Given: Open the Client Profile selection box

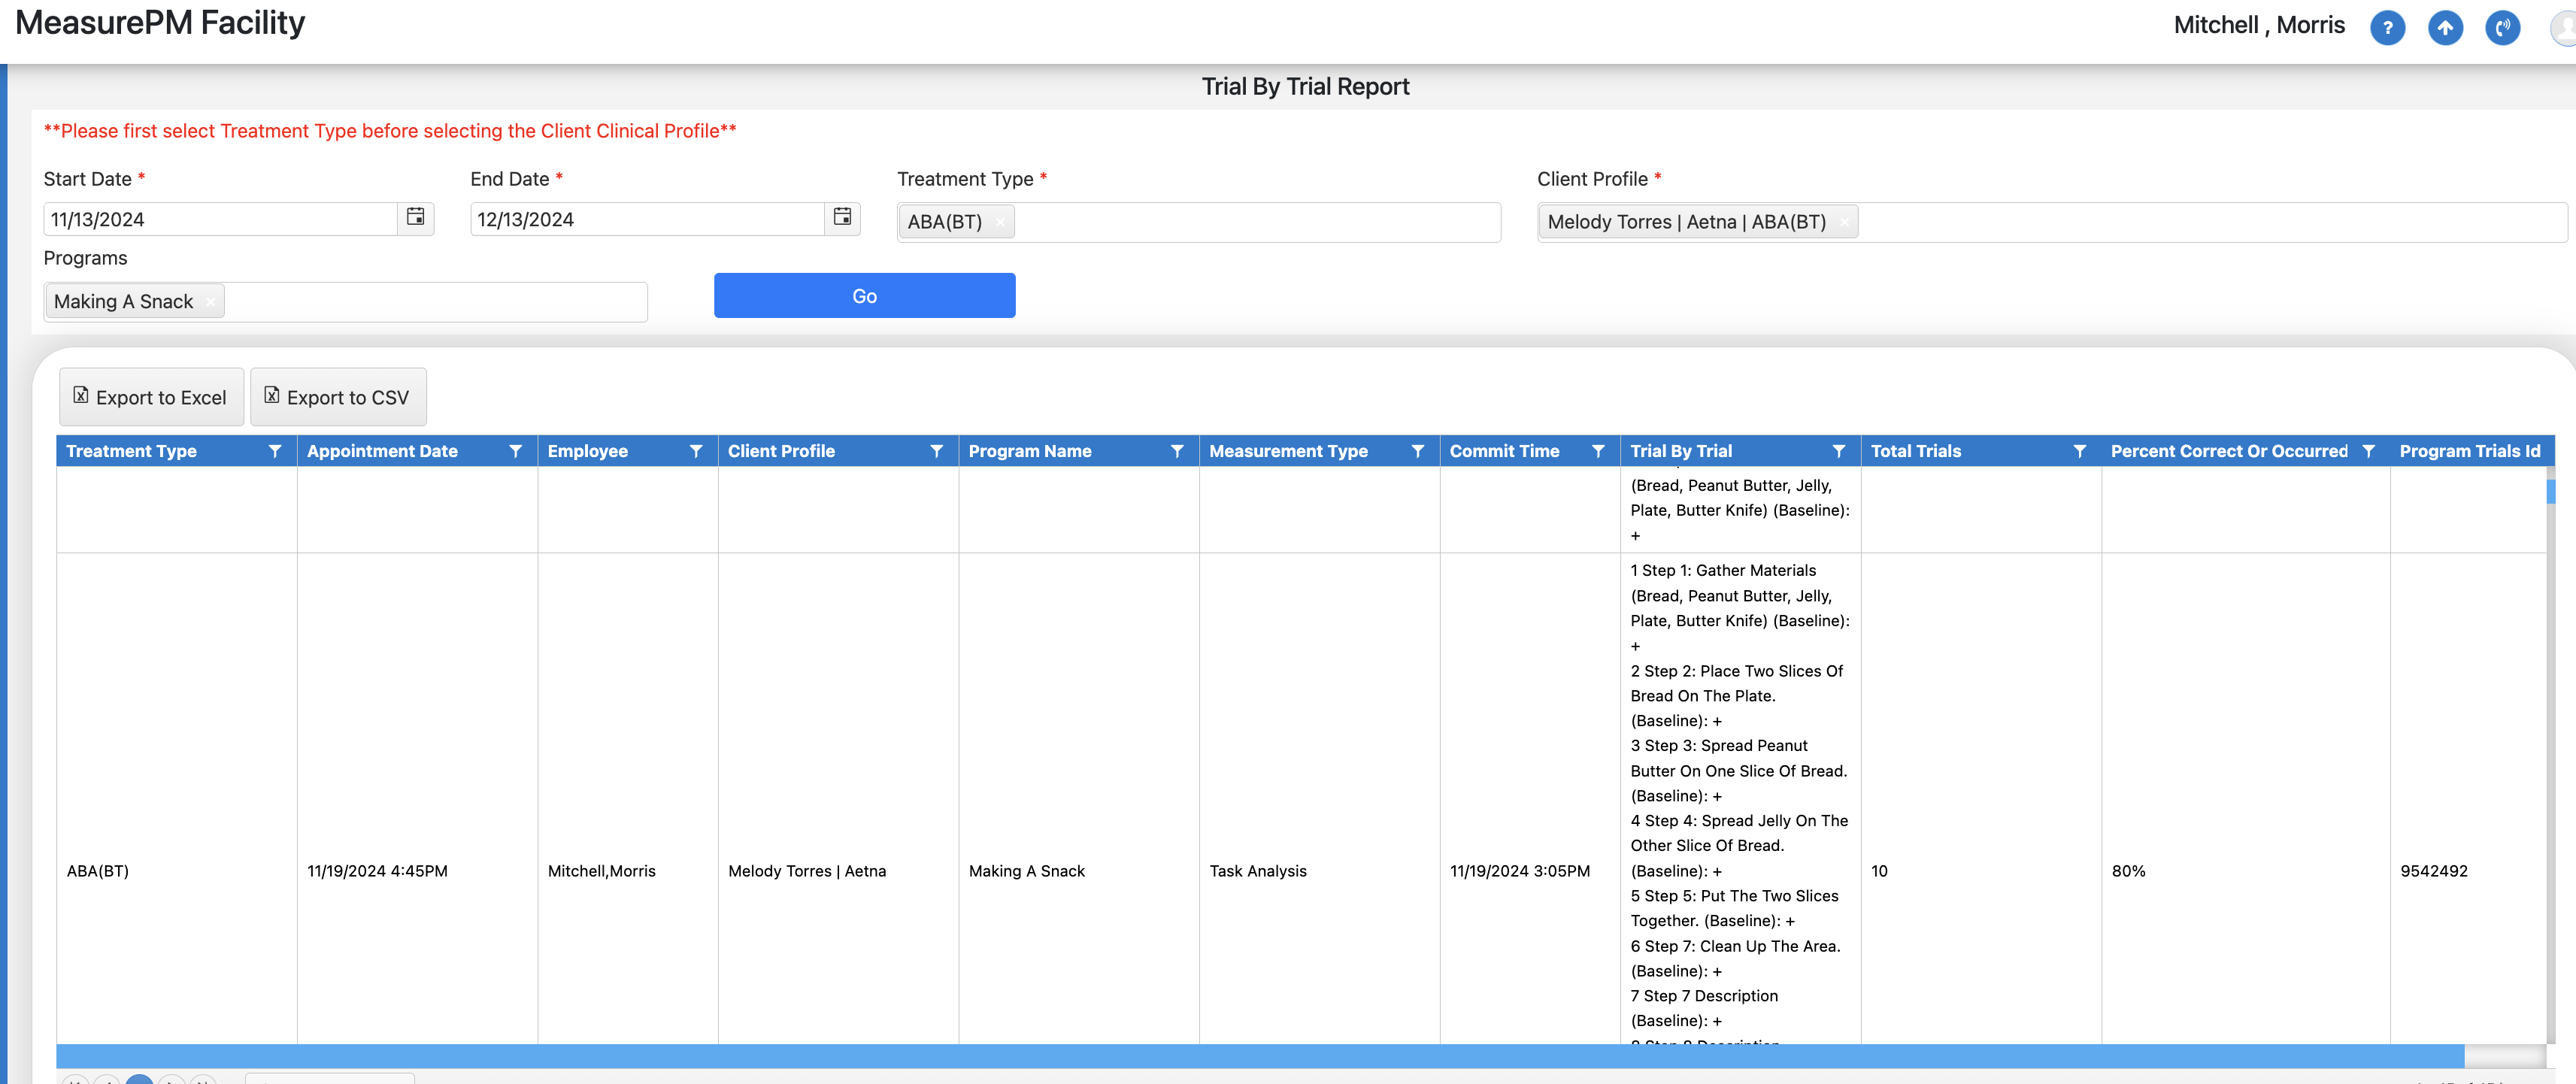Looking at the screenshot, I should point(2200,222).
